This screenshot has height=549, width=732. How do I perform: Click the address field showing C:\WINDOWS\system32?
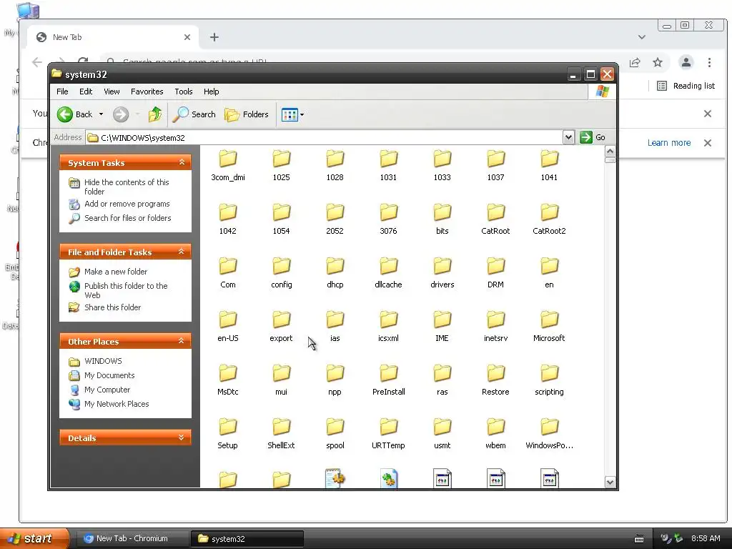point(324,138)
